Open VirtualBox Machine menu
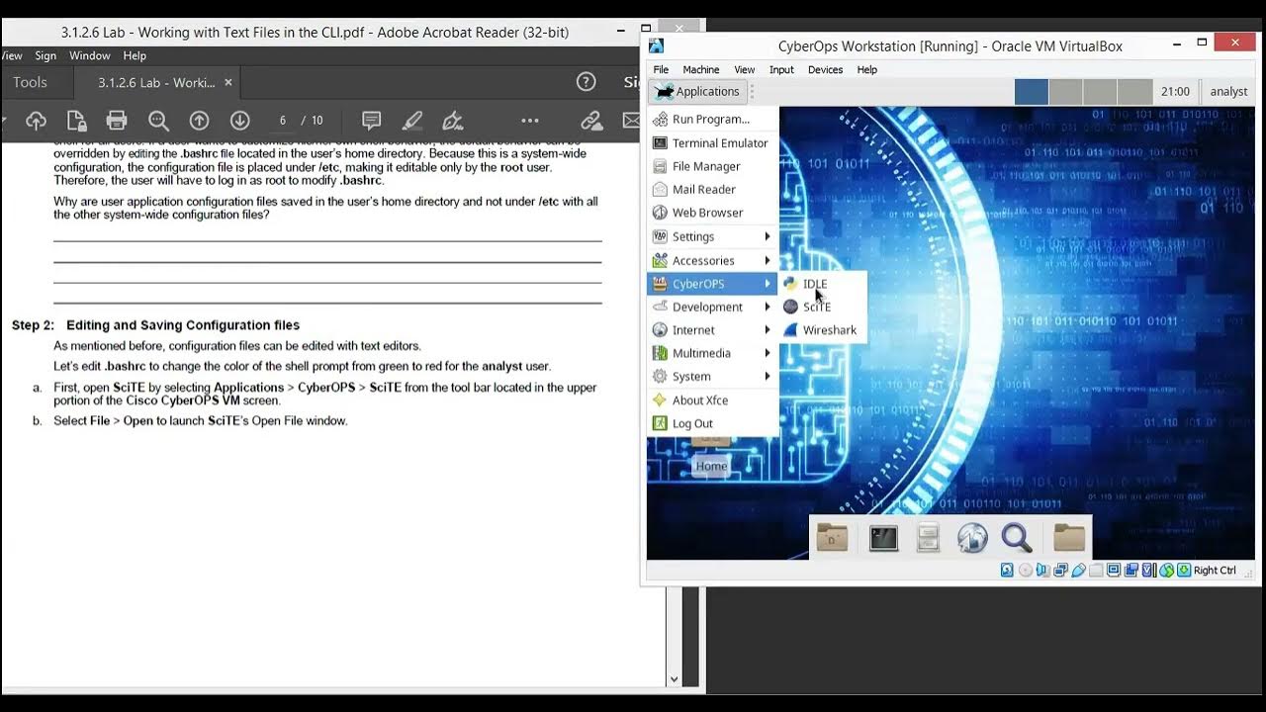1266x712 pixels. (x=701, y=70)
